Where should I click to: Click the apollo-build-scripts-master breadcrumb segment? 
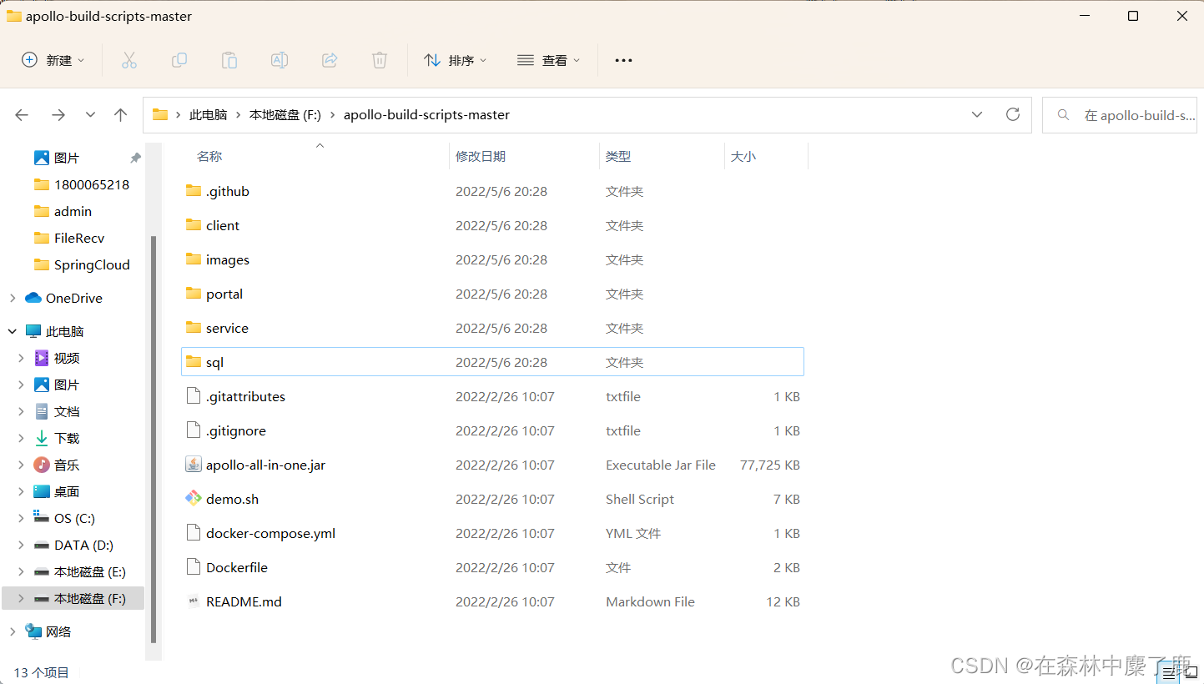(x=426, y=115)
